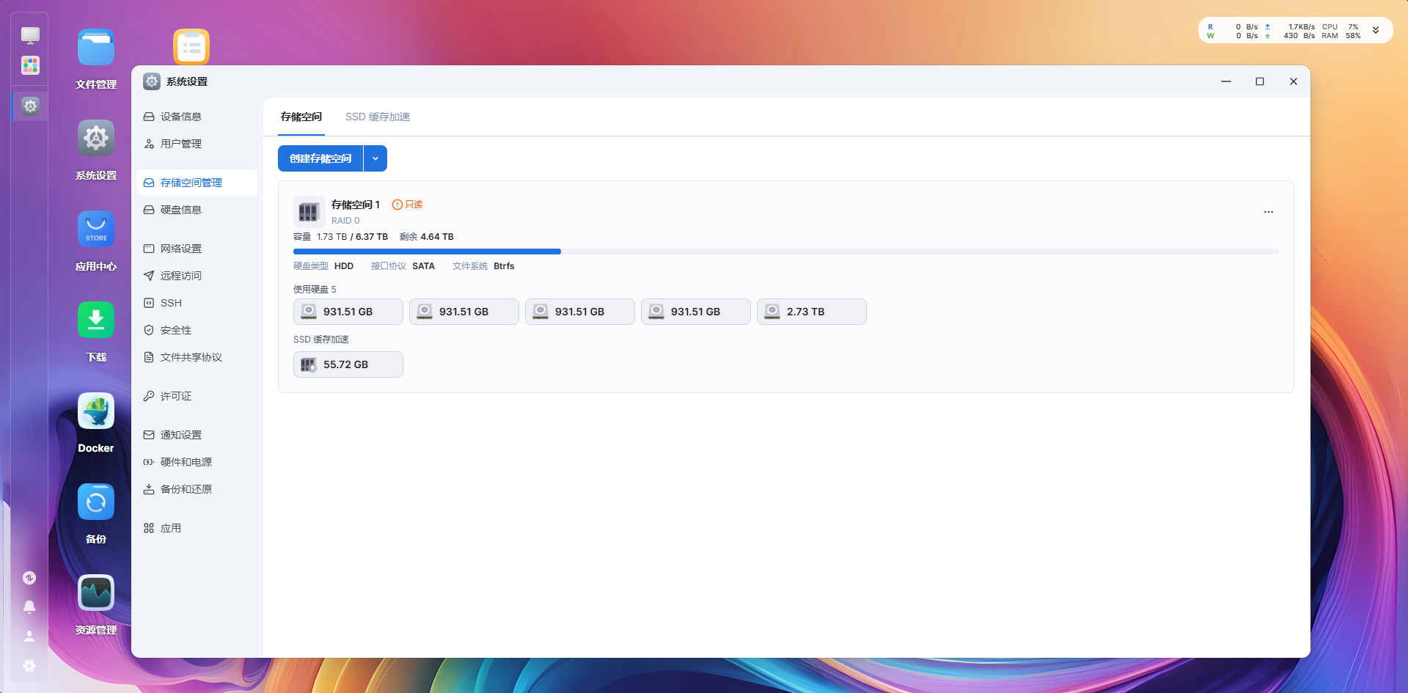Go to 硬件和电源 in the sidebar
Image resolution: width=1408 pixels, height=693 pixels.
click(x=197, y=462)
